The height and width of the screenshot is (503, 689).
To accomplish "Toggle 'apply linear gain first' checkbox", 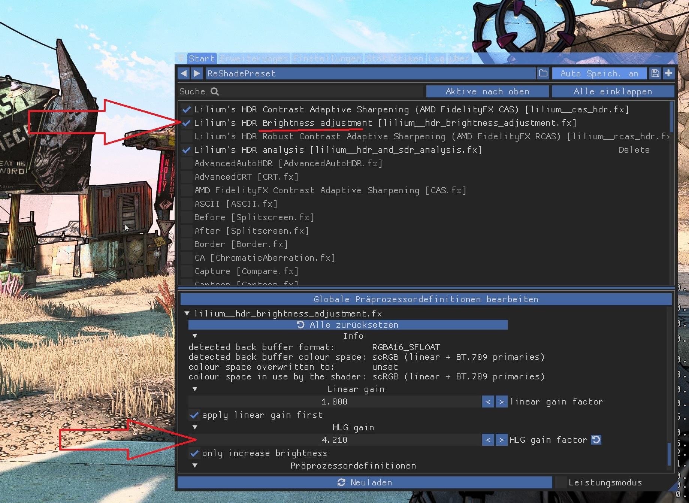I will click(x=194, y=415).
